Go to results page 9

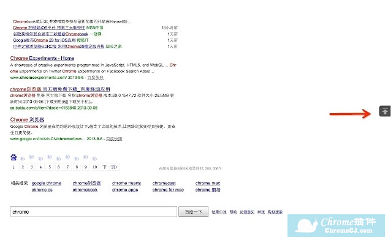click(x=86, y=167)
